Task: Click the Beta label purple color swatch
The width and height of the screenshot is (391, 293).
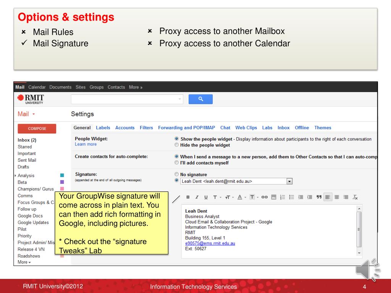Action: [x=62, y=182]
